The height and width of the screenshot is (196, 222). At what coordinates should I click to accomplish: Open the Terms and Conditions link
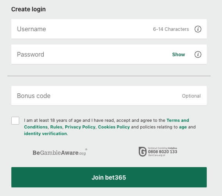178,120
